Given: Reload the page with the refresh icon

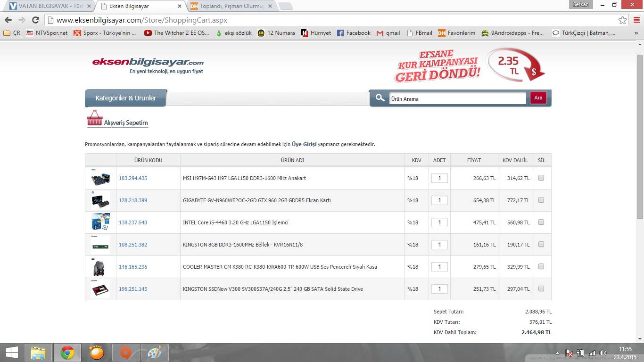Looking at the screenshot, I should [x=35, y=20].
